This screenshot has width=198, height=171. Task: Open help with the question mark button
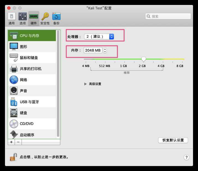(186, 157)
